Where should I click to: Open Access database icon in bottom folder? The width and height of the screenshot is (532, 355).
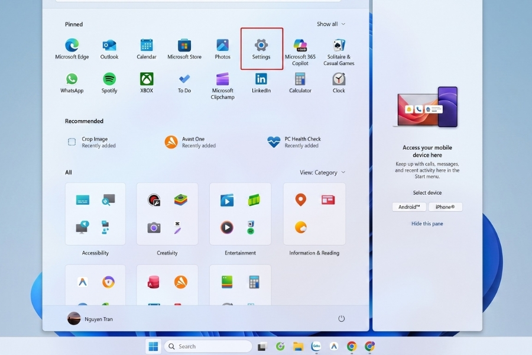coord(153,282)
